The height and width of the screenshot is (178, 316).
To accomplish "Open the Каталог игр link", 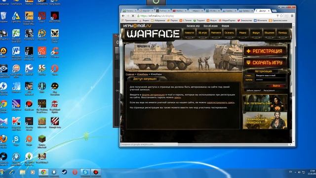I will [193, 26].
